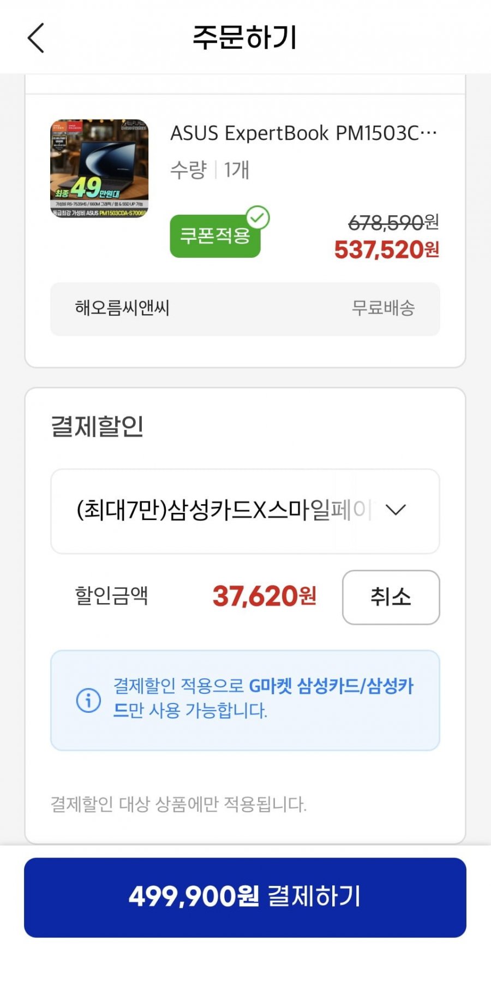Screen dimensions: 491x992
Task: Tap the 499,900원 결제하기 button
Action: (245, 897)
